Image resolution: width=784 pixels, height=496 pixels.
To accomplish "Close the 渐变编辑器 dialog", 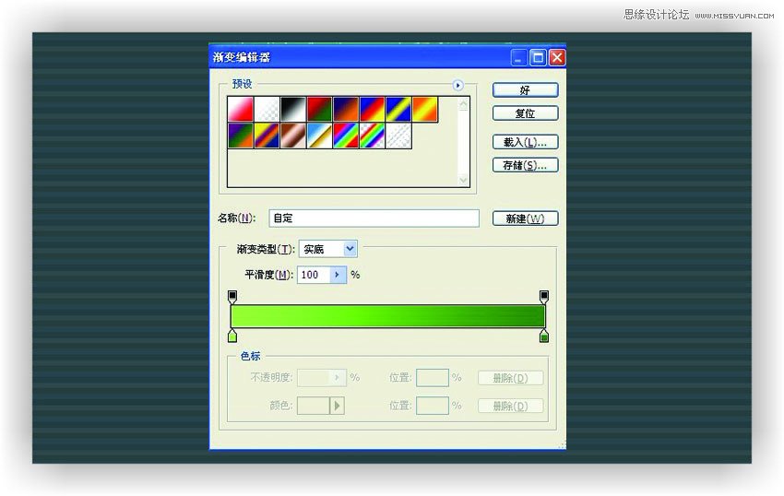I will pyautogui.click(x=557, y=57).
